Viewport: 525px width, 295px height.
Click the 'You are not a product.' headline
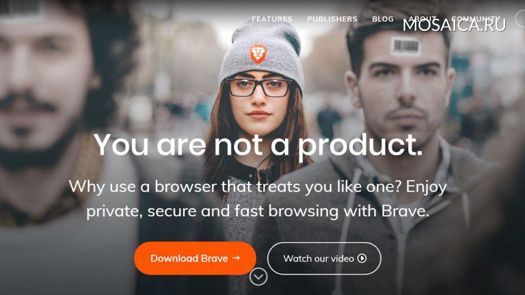[x=258, y=145]
